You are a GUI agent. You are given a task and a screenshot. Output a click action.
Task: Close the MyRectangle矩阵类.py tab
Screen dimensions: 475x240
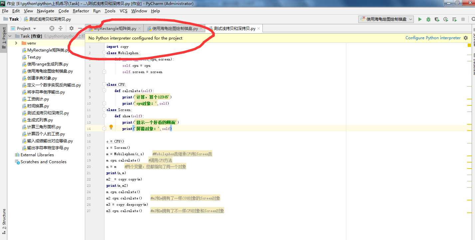point(139,29)
